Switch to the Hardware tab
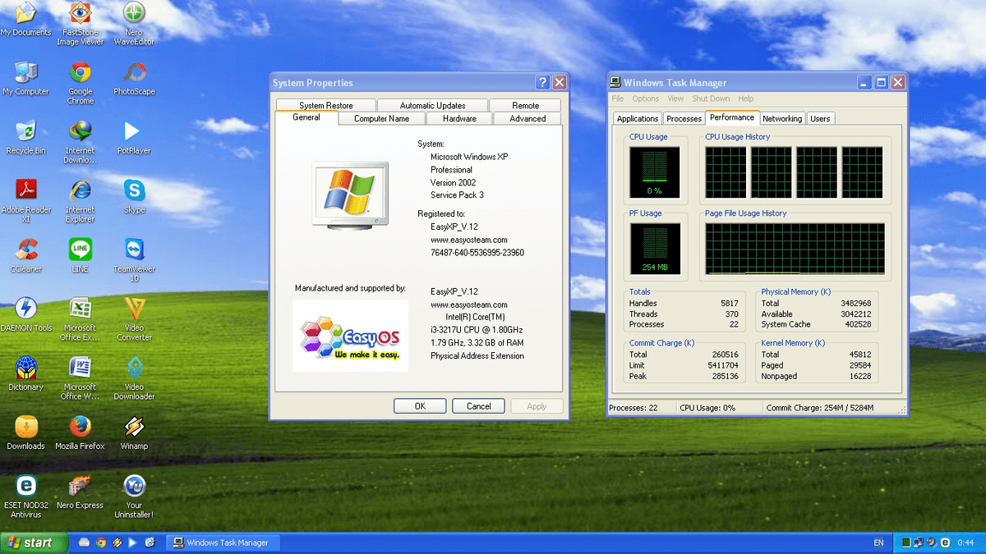The height and width of the screenshot is (554, 986). pyautogui.click(x=459, y=118)
